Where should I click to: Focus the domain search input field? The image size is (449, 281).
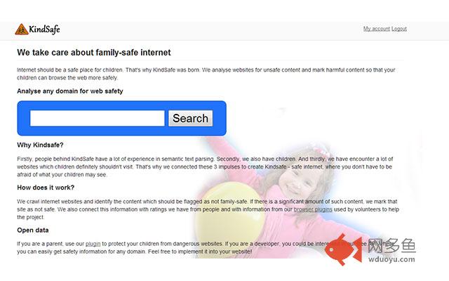pyautogui.click(x=98, y=118)
